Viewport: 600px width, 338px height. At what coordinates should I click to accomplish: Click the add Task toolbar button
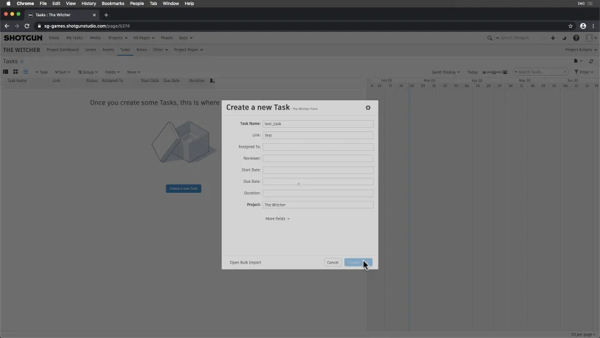42,72
